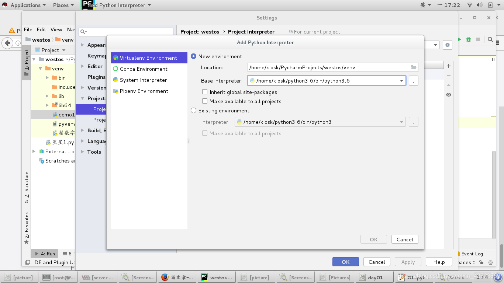
Task: Select the New environment radio button
Action: click(193, 56)
